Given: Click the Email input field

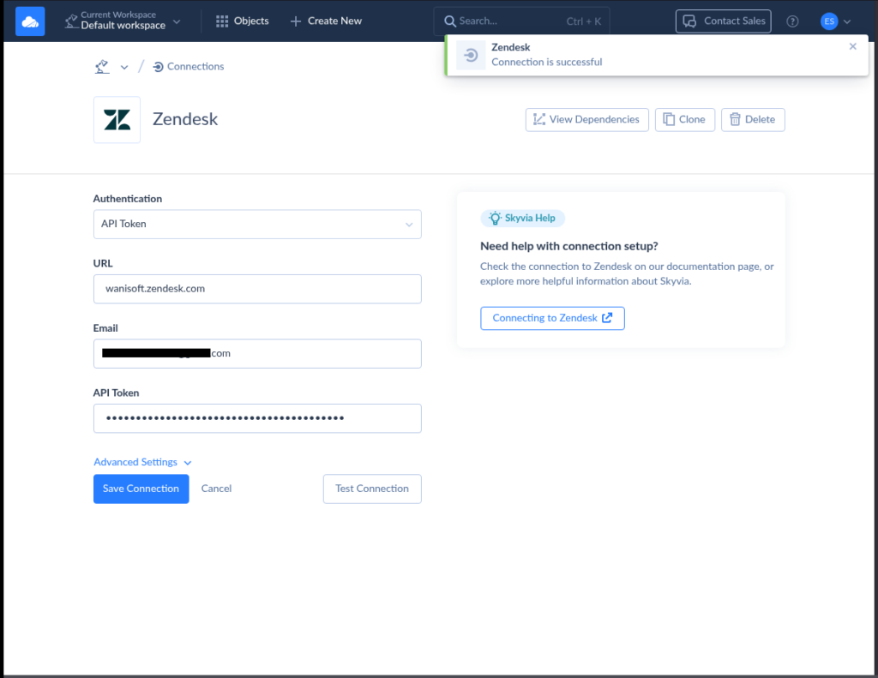Looking at the screenshot, I should (x=257, y=354).
